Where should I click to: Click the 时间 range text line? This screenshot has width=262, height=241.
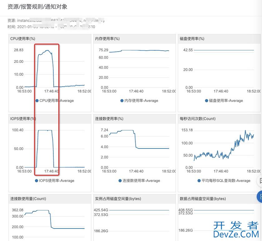(x=51, y=27)
